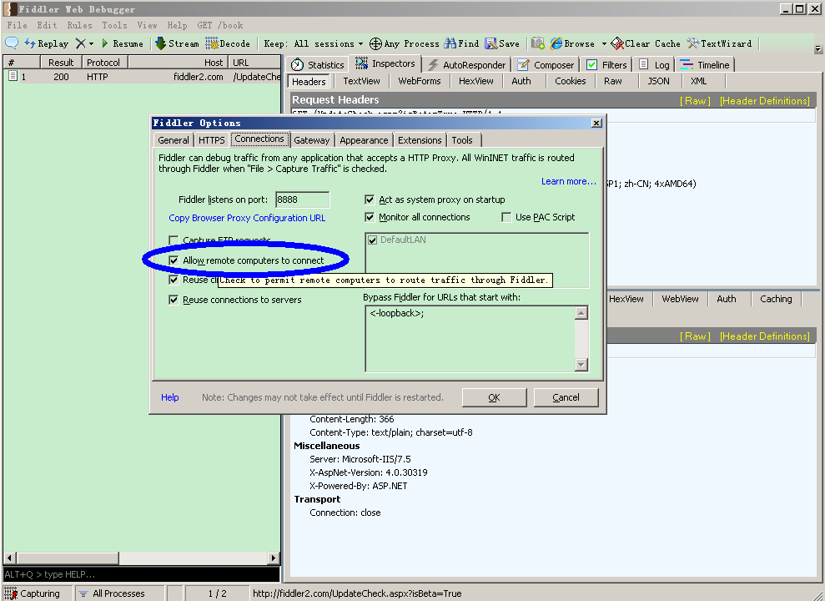This screenshot has width=825, height=601.
Task: Toggle Stream mode in the toolbar
Action: (177, 43)
